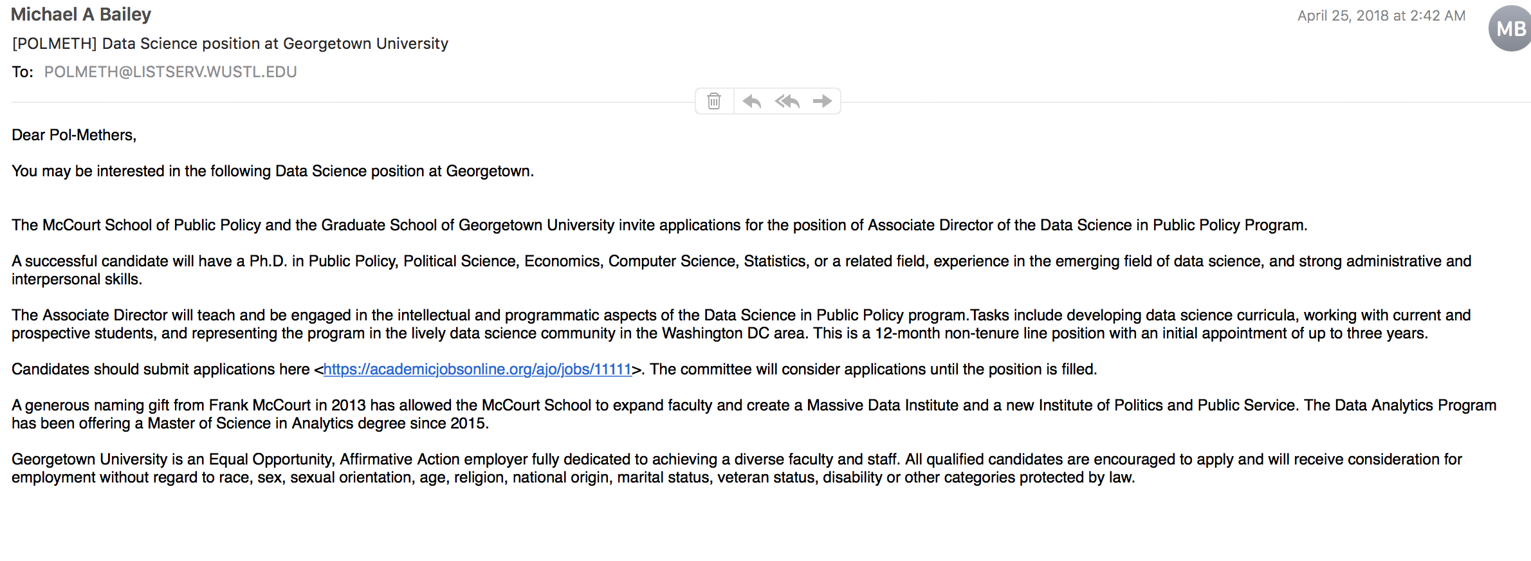Click sender name Michael A Bailey

[81, 14]
